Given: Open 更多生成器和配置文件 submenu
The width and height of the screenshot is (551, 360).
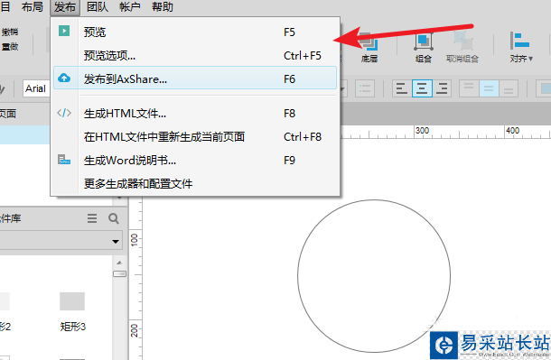Looking at the screenshot, I should [195, 183].
